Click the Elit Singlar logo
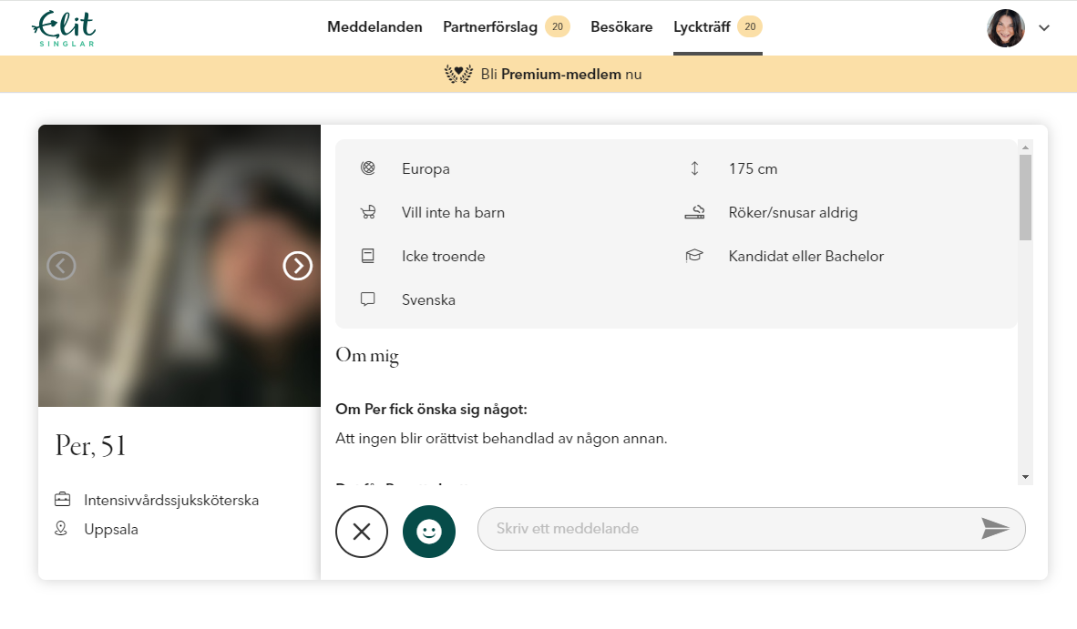Screen dimensions: 1077x629 pos(64,29)
